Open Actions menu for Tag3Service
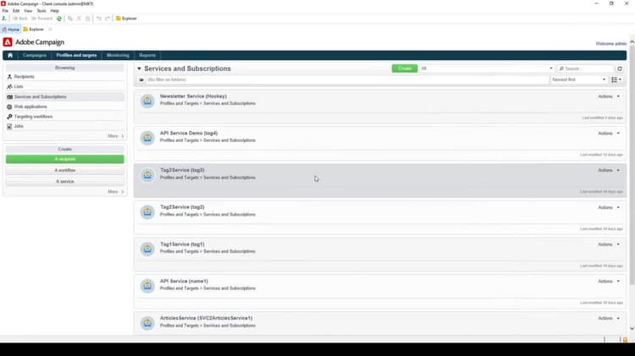635x356 pixels. click(609, 170)
